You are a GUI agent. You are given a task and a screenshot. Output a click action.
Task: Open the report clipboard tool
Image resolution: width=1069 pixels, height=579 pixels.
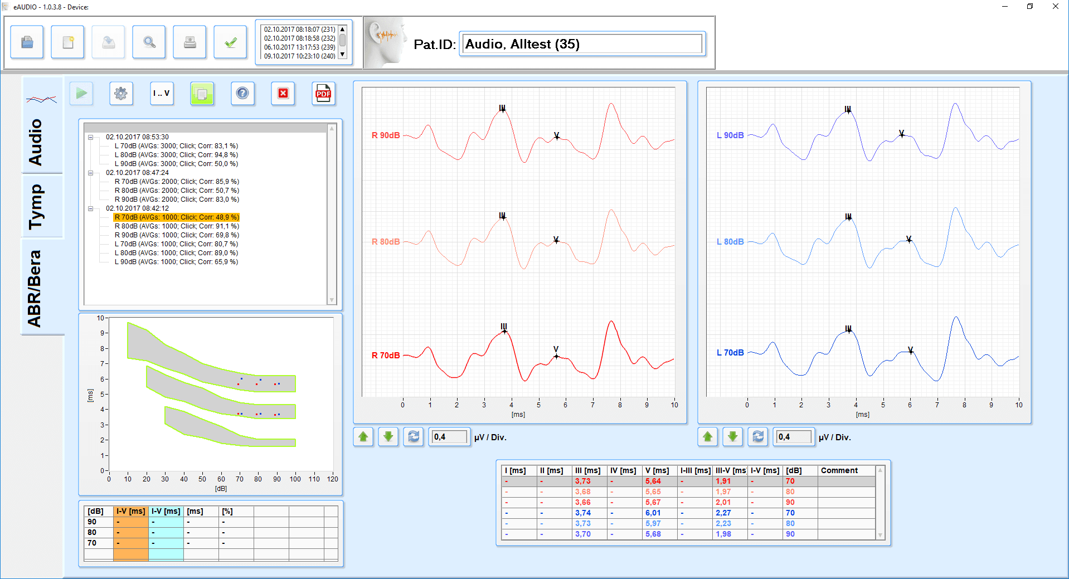[x=202, y=94]
